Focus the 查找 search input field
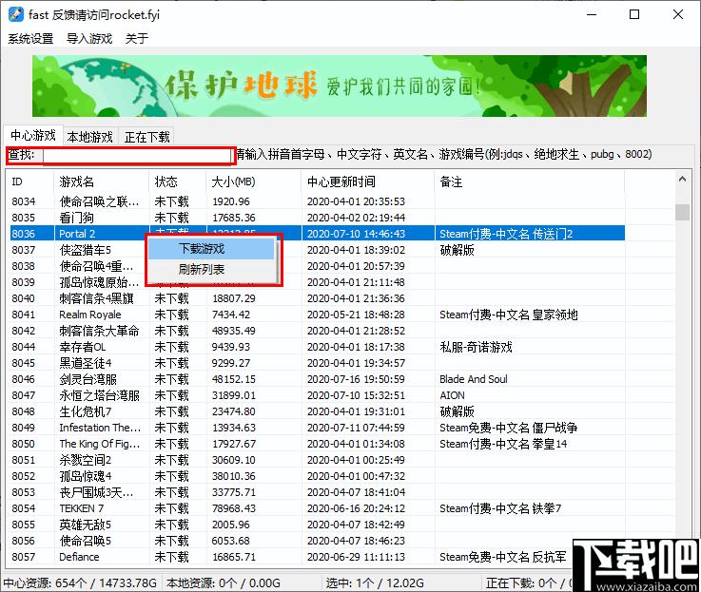The image size is (701, 592). [x=137, y=156]
